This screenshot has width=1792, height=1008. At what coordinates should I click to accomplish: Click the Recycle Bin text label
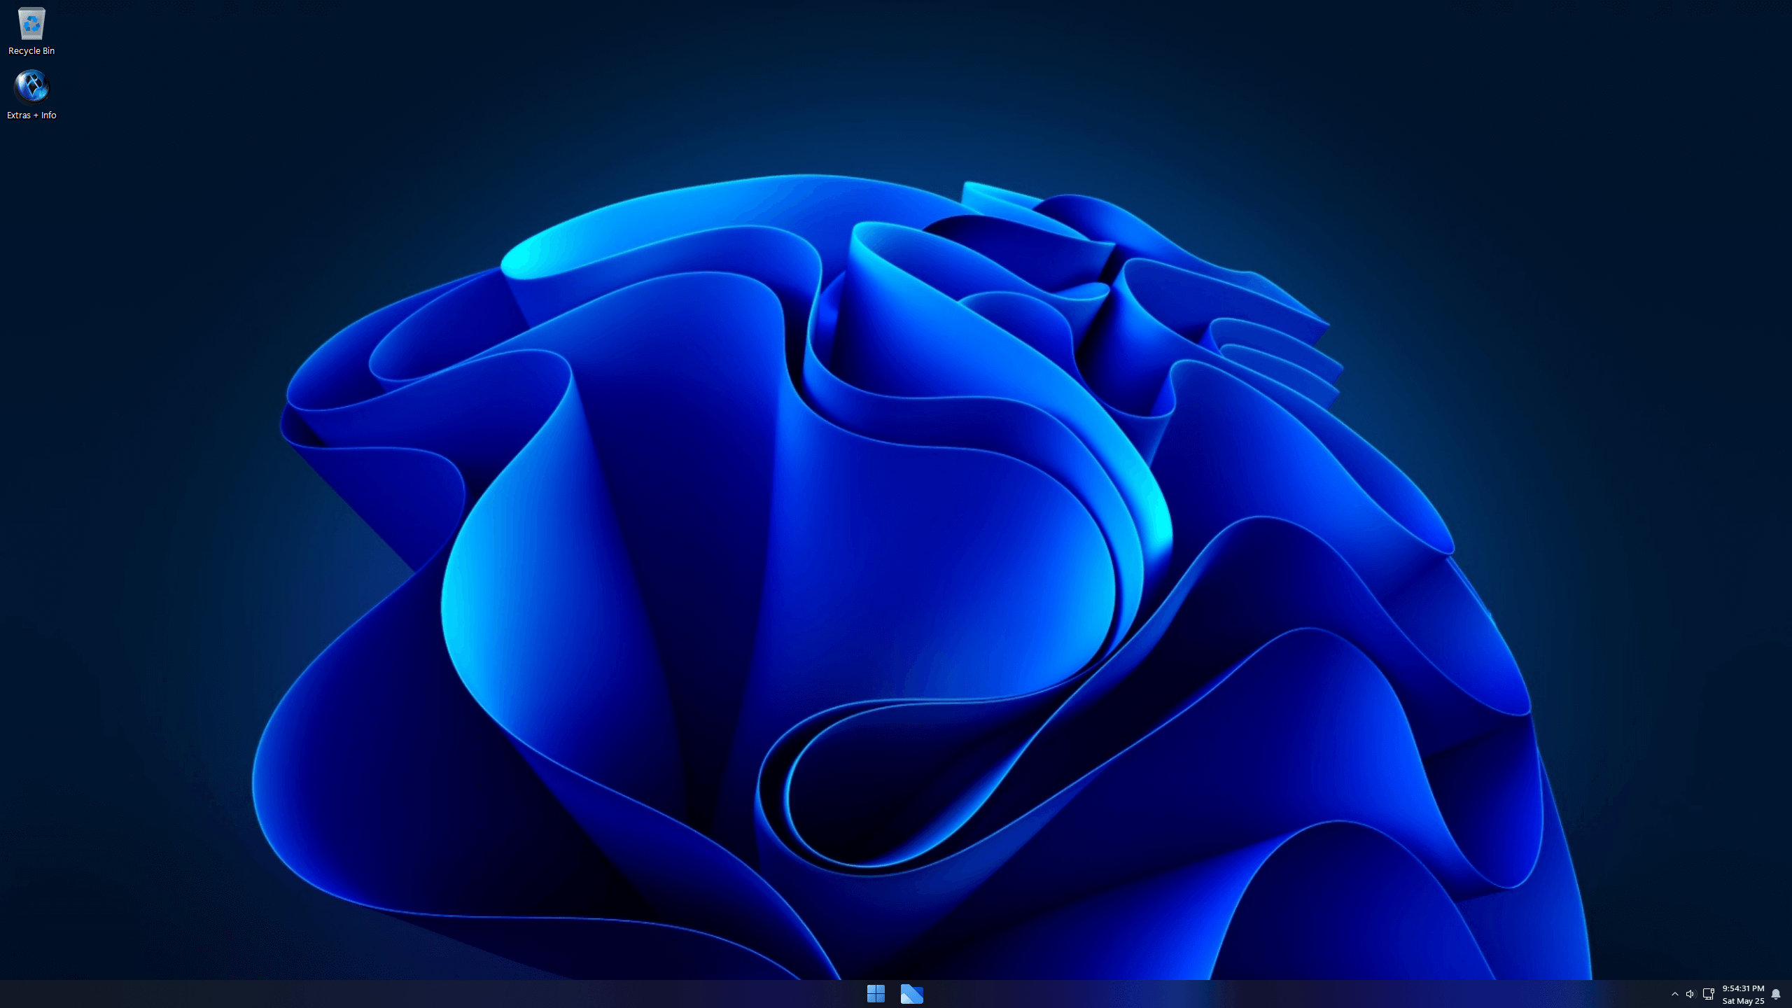coord(31,51)
